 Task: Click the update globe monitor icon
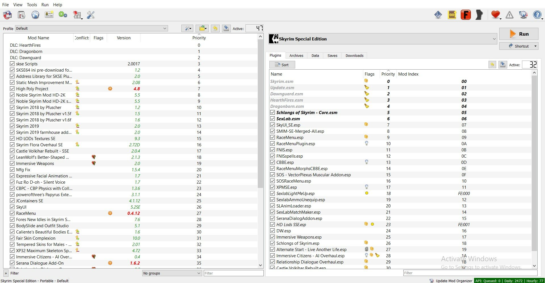pyautogui.click(x=523, y=15)
